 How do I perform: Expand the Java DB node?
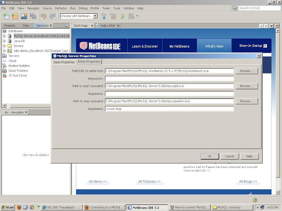click(x=4, y=41)
